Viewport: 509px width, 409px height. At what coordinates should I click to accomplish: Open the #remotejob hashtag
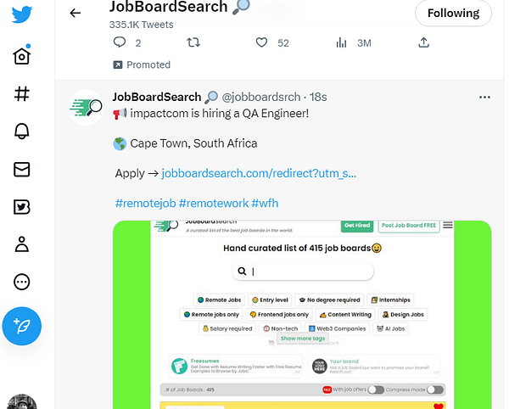click(x=145, y=203)
